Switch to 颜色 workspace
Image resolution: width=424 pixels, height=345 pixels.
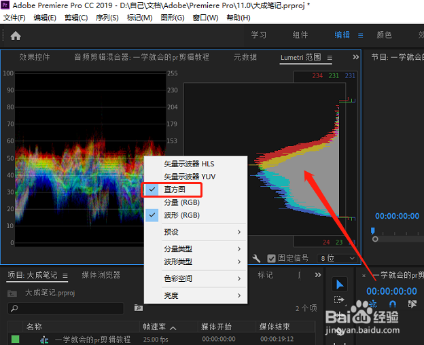coord(384,35)
